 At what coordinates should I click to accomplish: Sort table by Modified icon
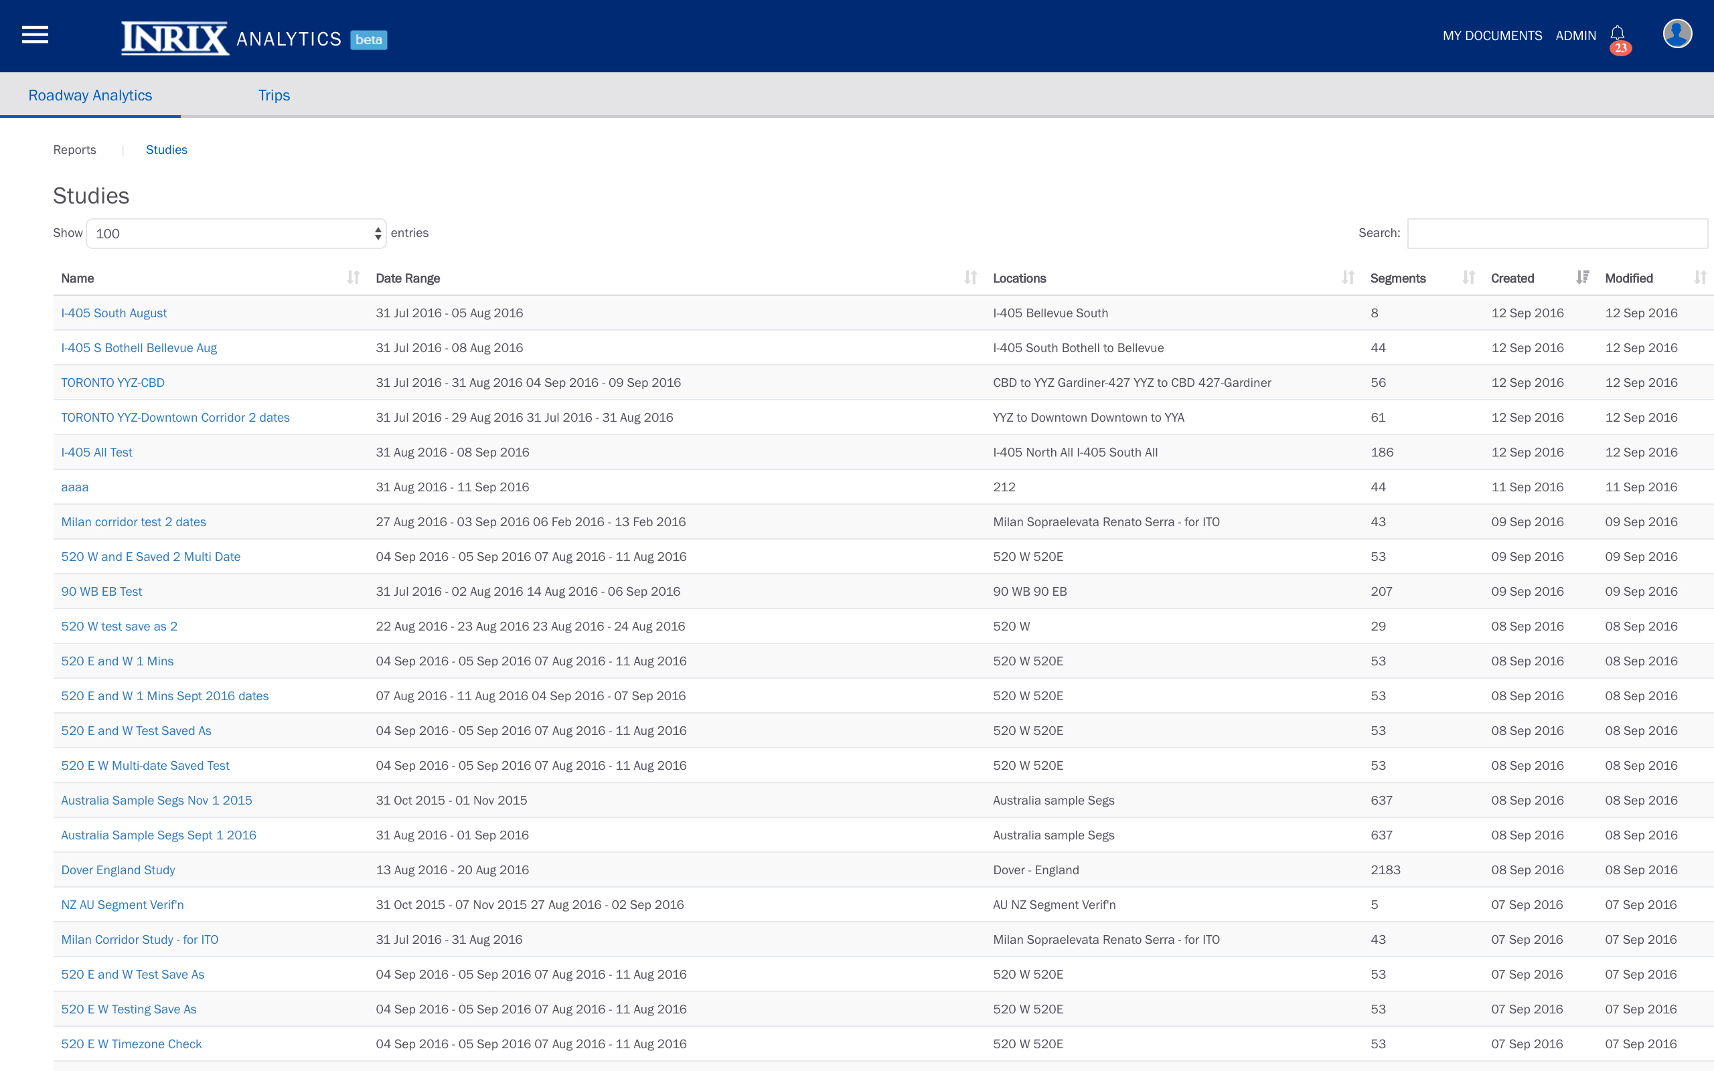(x=1700, y=278)
